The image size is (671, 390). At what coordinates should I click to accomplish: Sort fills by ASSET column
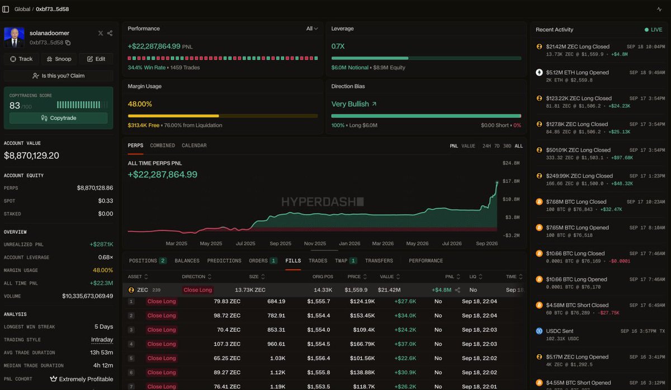tap(138, 277)
